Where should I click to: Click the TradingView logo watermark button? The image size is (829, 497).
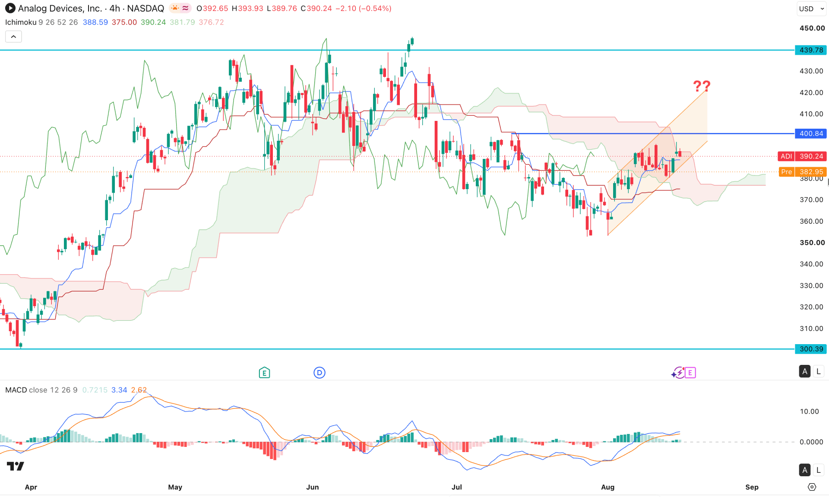[16, 466]
